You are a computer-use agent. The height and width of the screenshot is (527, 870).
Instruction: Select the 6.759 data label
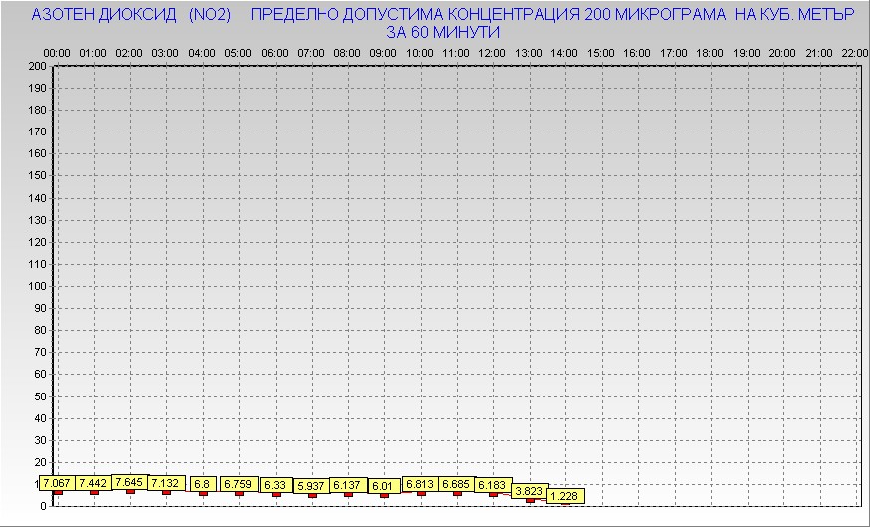pos(239,484)
